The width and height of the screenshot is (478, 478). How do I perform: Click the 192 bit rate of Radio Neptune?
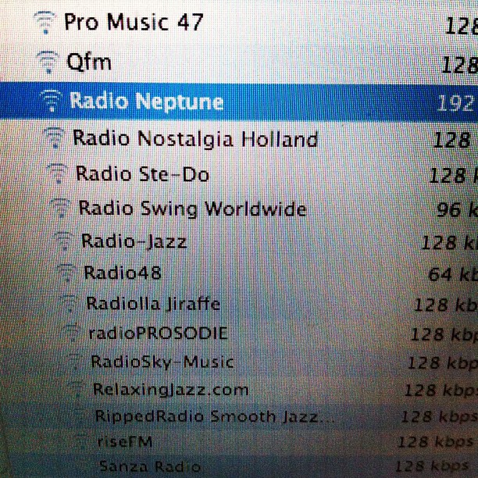455,103
